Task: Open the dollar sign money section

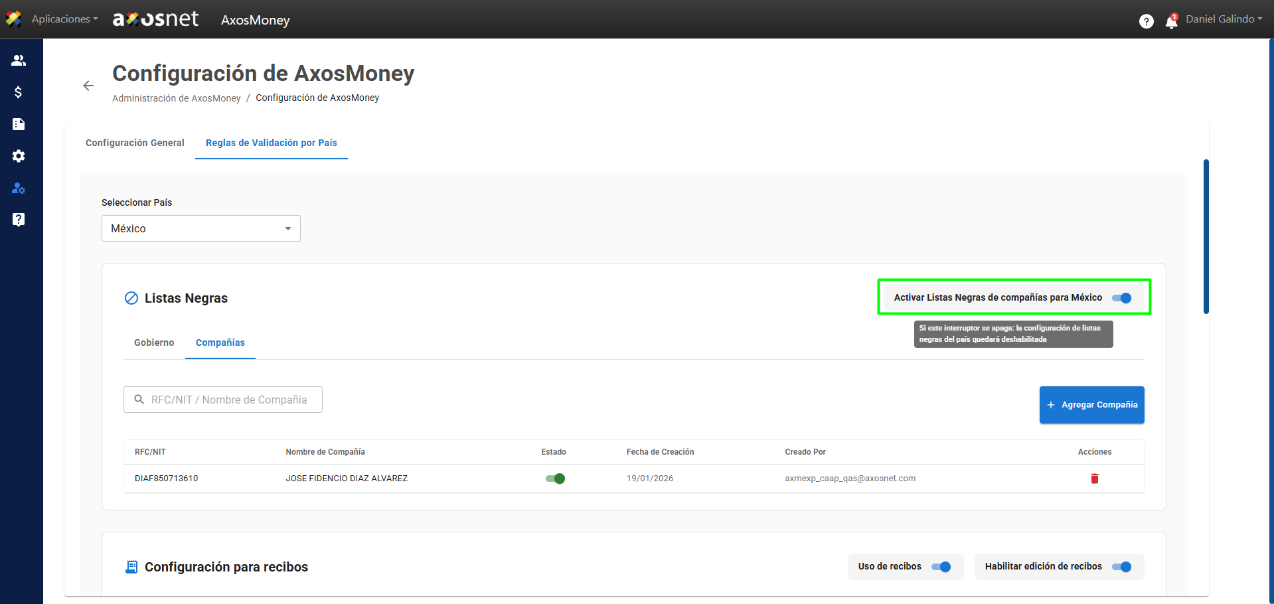Action: point(19,92)
